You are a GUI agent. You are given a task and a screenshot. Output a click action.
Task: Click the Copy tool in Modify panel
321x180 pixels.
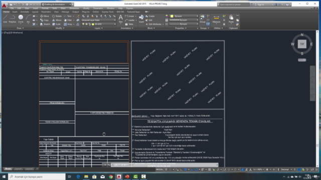tap(45, 20)
